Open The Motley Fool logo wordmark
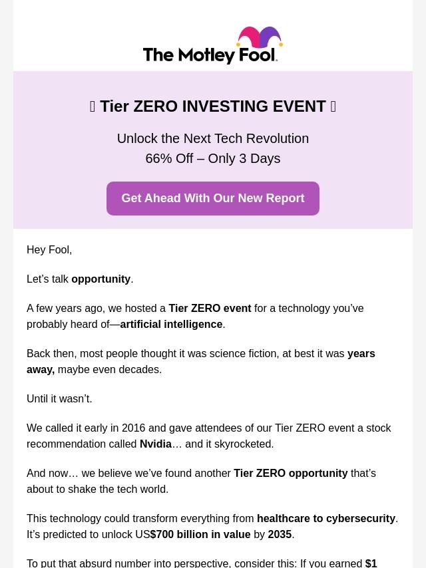This screenshot has height=568, width=426. 210,55
